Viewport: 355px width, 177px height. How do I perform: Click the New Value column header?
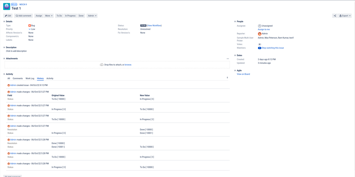pyautogui.click(x=145, y=96)
